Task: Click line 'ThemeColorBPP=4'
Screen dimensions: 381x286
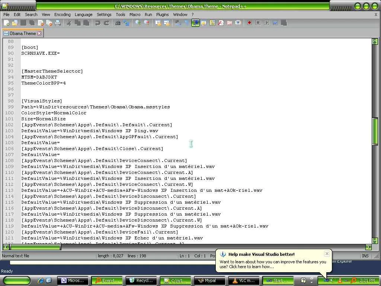Action: coord(44,83)
